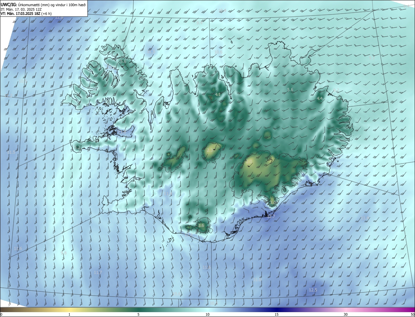Click the 9.7 value on the east coast
The width and height of the screenshot is (415, 317).
click(336, 90)
